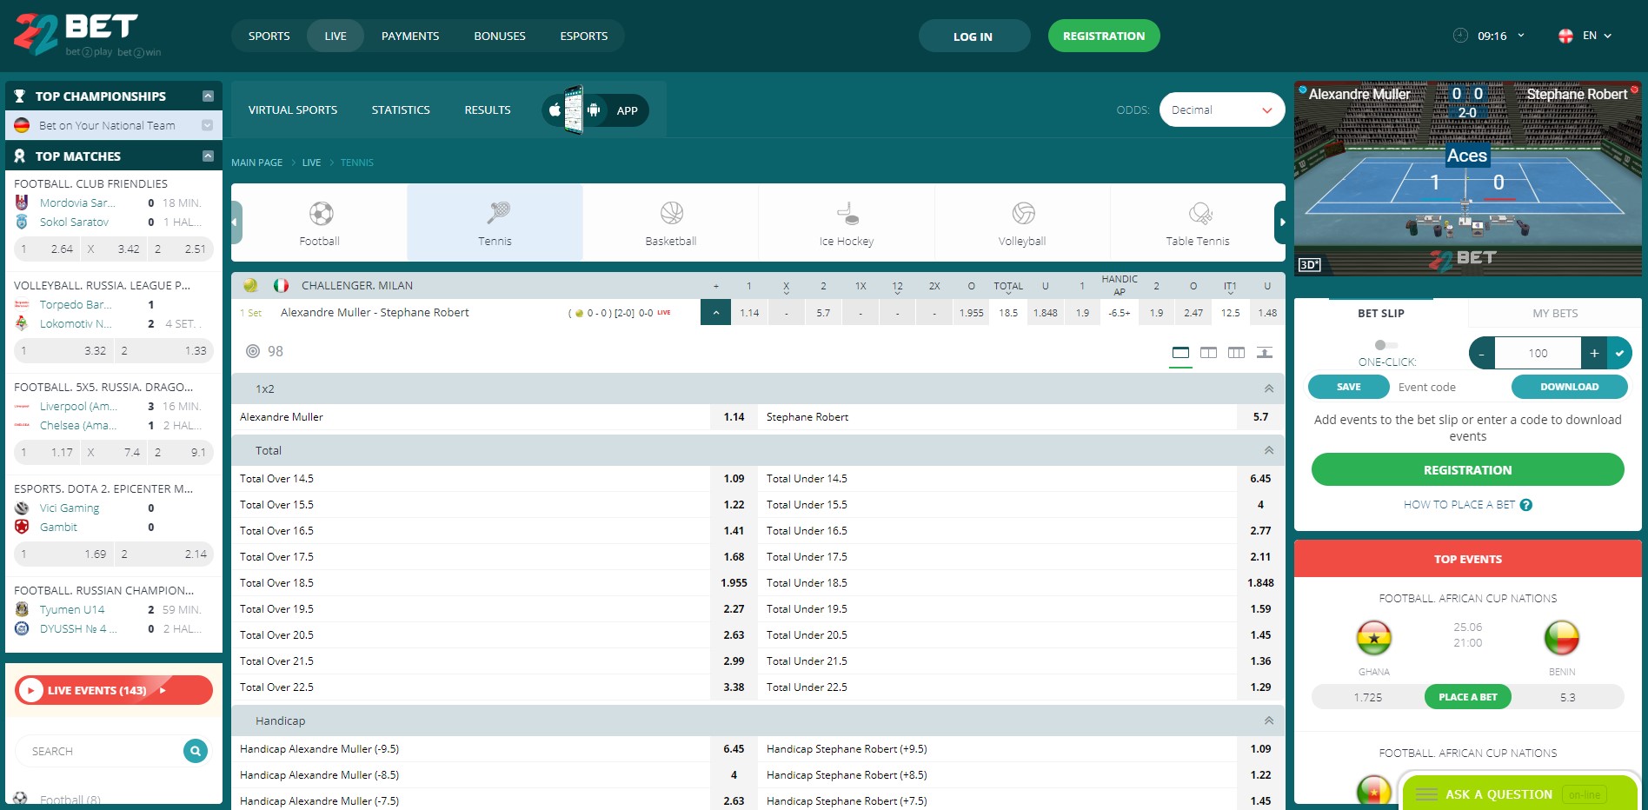Click the 98 markets counter icon

tap(253, 351)
